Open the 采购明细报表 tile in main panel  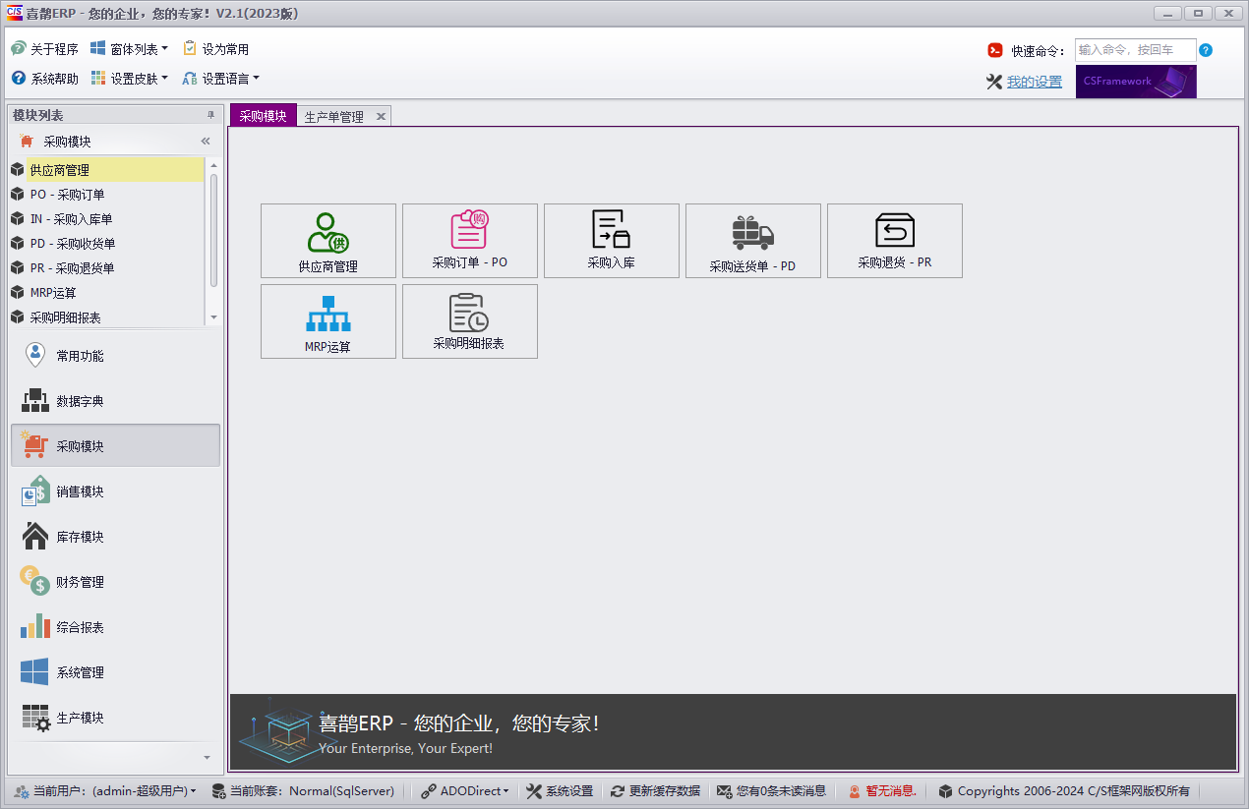pos(470,321)
